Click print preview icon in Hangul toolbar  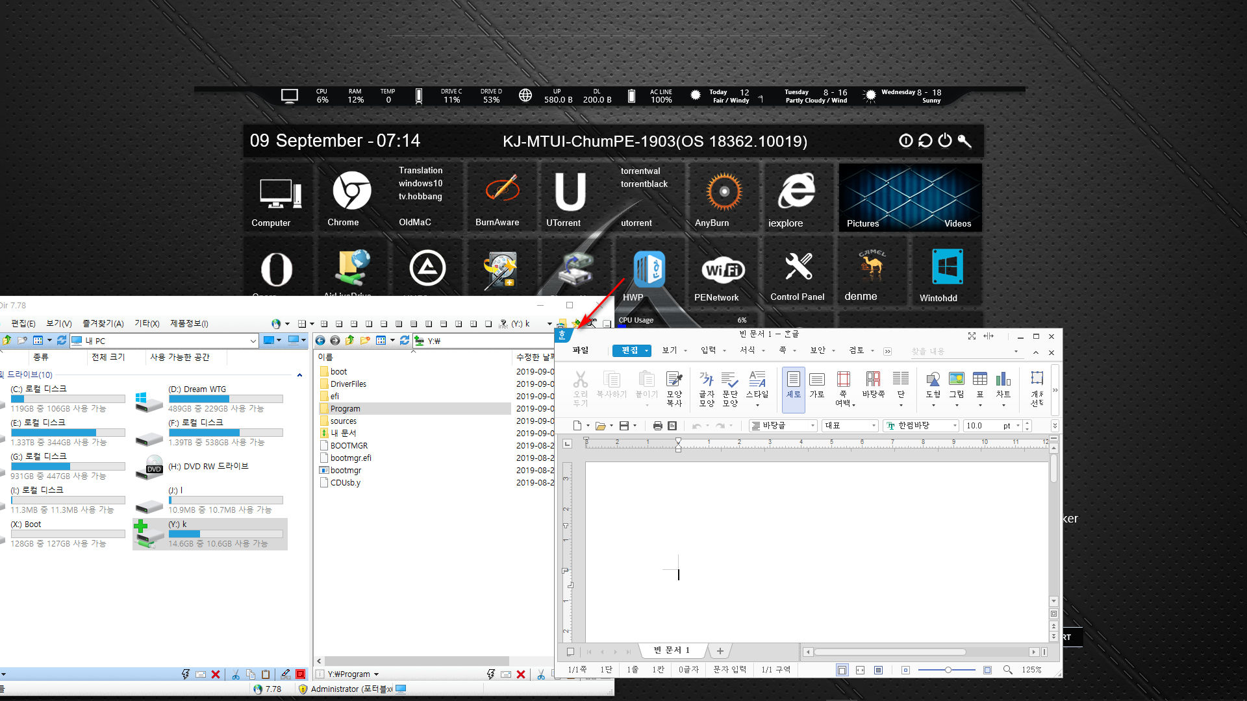[672, 426]
